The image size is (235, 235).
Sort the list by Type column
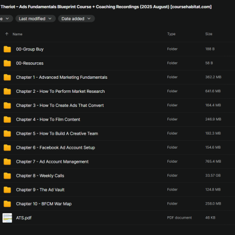(172, 34)
